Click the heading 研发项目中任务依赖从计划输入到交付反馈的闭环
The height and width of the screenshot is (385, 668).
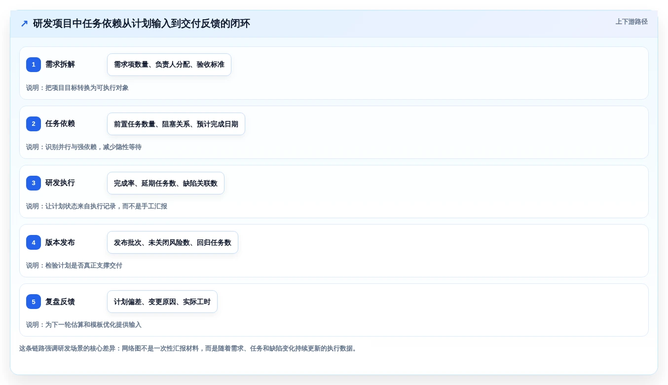142,24
